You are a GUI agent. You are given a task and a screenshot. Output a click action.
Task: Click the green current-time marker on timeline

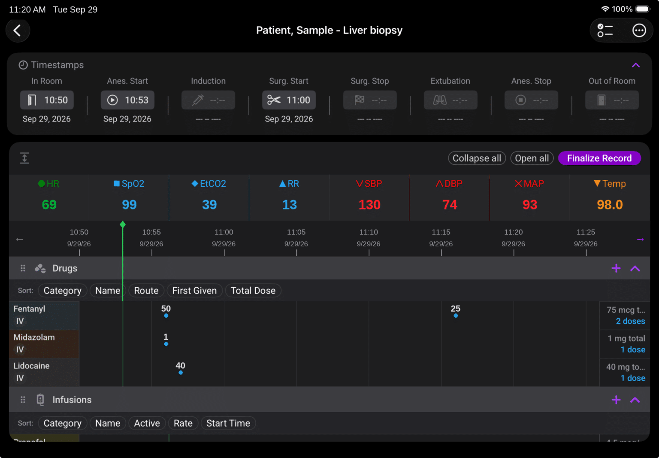point(123,224)
